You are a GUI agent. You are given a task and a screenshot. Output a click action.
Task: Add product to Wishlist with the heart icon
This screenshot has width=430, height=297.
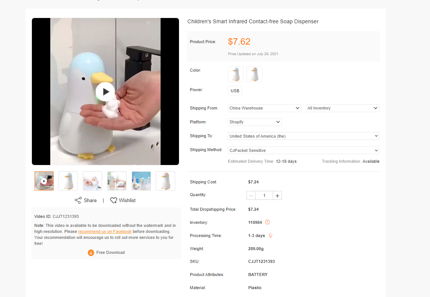click(114, 200)
